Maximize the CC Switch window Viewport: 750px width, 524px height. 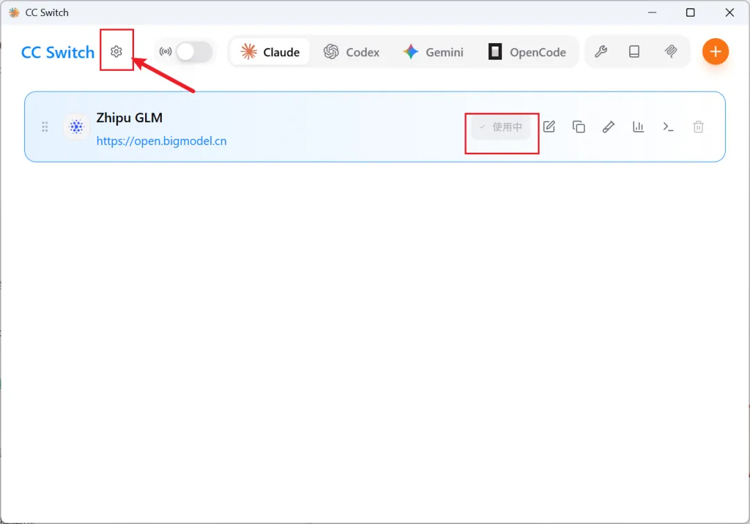click(690, 12)
